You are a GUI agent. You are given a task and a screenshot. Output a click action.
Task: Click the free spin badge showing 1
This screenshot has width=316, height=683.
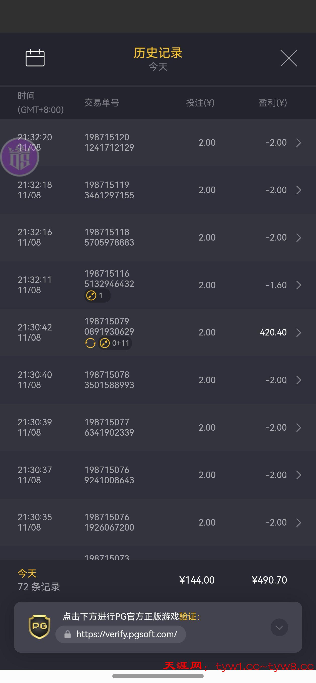[x=97, y=295]
